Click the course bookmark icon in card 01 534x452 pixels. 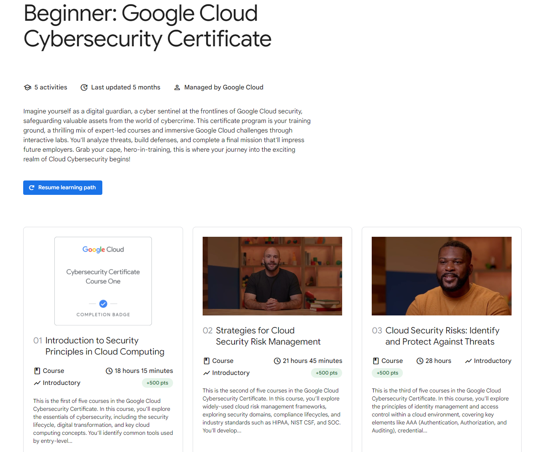[37, 371]
